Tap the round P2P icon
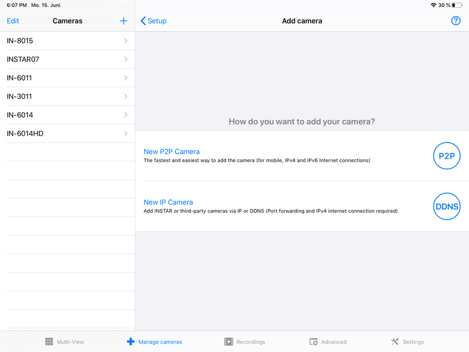 click(x=446, y=156)
